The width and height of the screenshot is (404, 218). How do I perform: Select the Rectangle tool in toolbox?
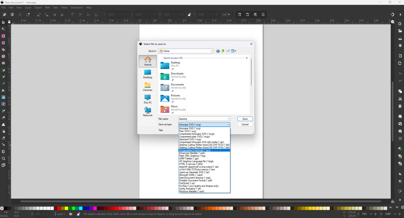3,36
